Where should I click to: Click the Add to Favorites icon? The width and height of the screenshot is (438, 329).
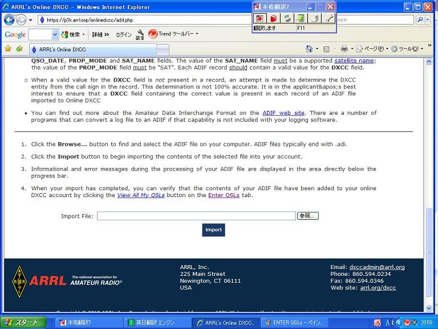(19, 49)
